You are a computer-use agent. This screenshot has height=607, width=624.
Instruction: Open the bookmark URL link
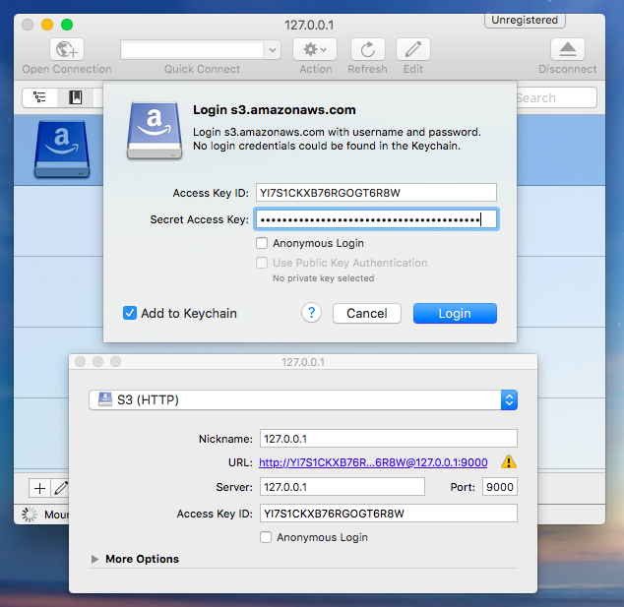click(373, 462)
